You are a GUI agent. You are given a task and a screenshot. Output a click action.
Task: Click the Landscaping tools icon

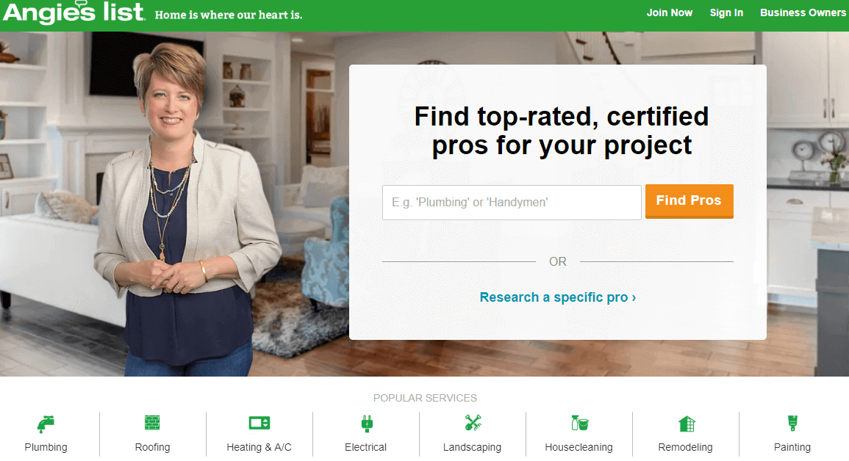coord(473,423)
